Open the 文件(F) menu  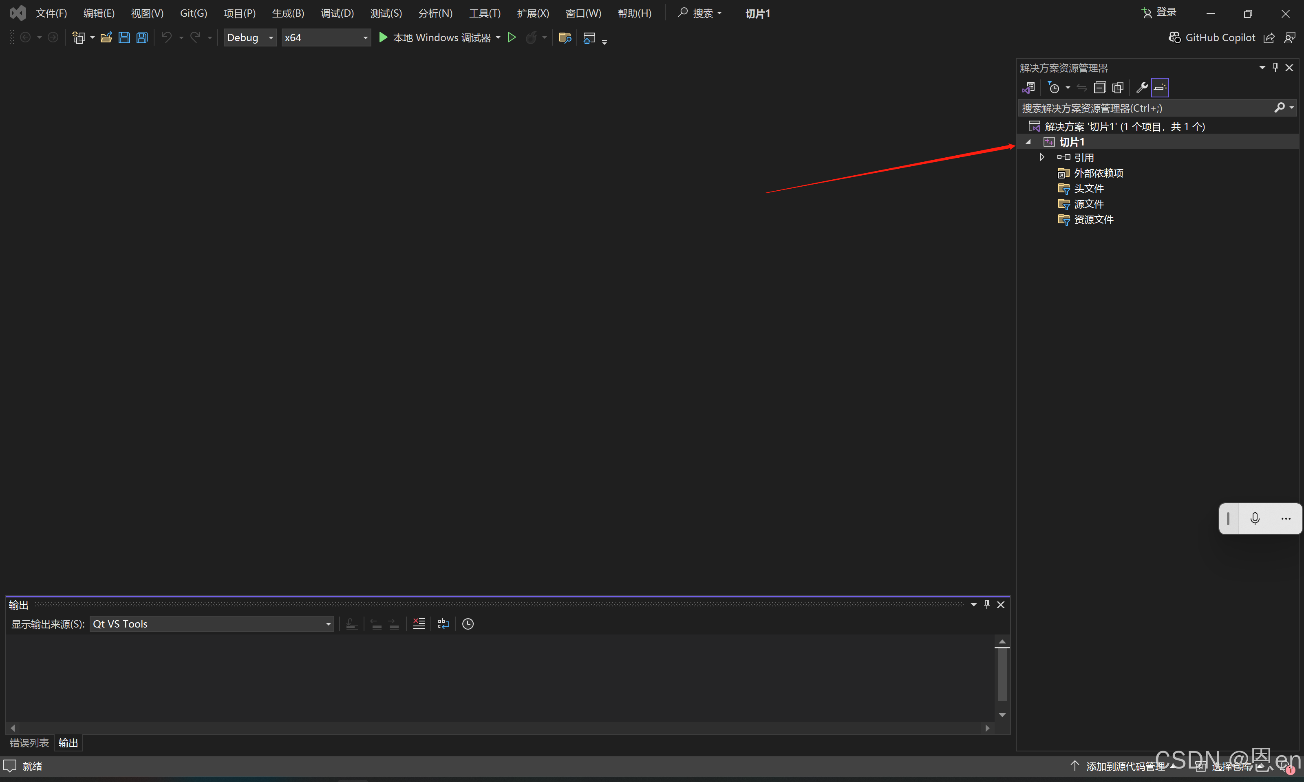(x=51, y=13)
